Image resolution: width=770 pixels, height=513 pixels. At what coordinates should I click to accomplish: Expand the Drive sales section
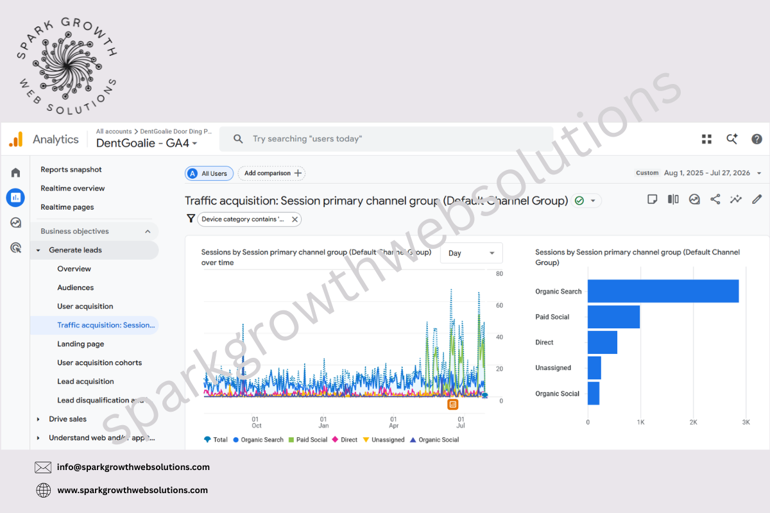coord(38,419)
